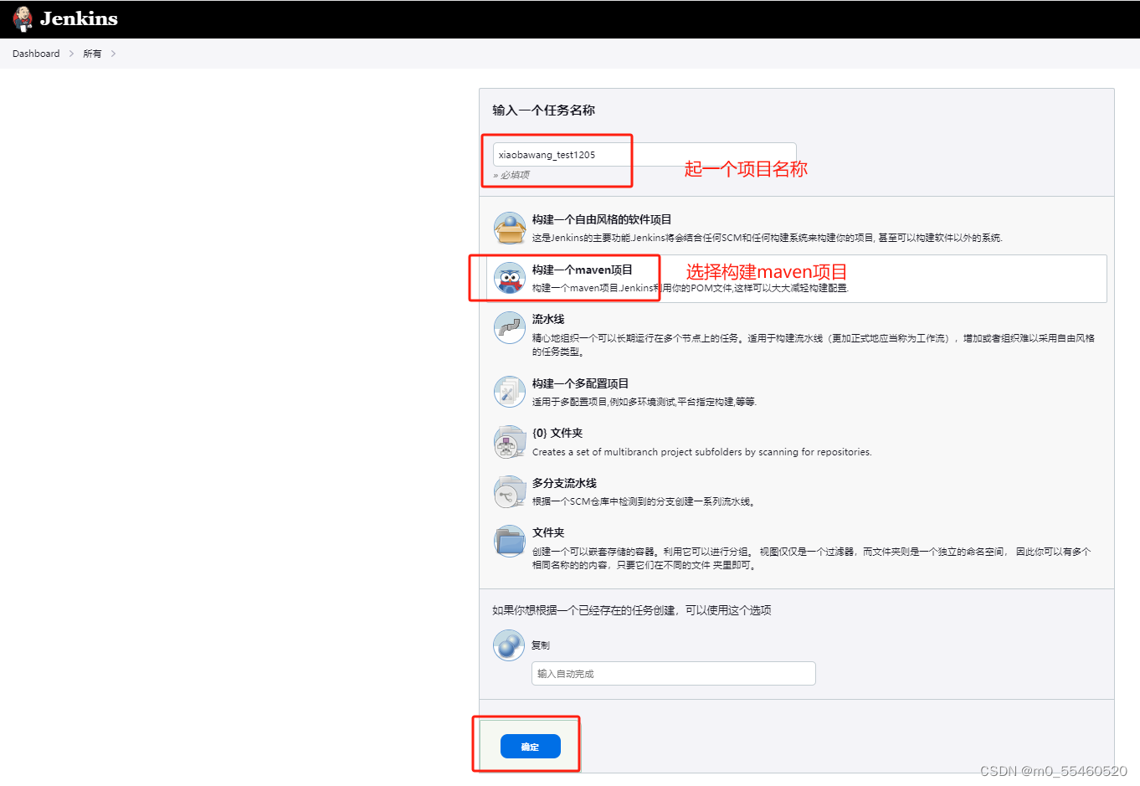The width and height of the screenshot is (1140, 786).
Task: Choose the 文件夹 folder item title
Action: (x=548, y=532)
